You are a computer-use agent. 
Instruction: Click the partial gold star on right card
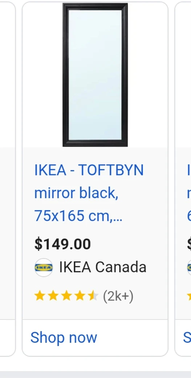coord(189,296)
